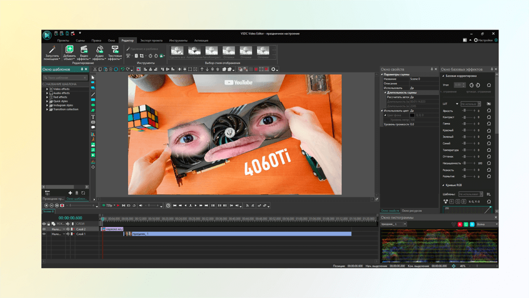
Task: Click the refresh icon in templates window footer
Action: 83,193
